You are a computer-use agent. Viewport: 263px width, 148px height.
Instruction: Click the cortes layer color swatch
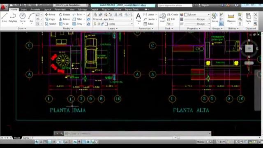[106, 24]
